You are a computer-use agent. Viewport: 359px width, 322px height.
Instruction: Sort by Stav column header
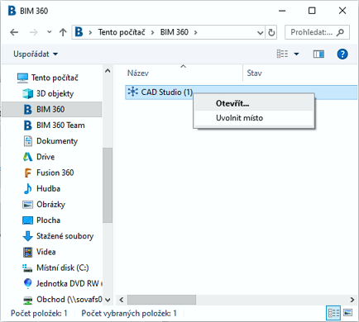click(x=254, y=73)
